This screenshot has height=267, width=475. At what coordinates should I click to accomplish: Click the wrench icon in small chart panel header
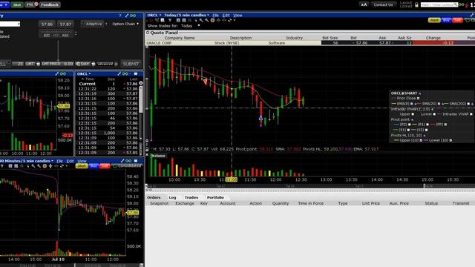tap(57, 73)
